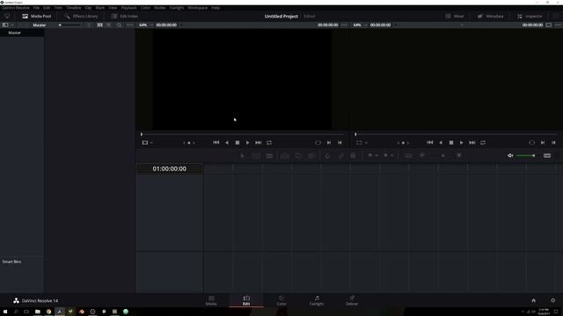This screenshot has height=316, width=563.
Task: Open source viewer options ellipsis menu
Action: 344,25
